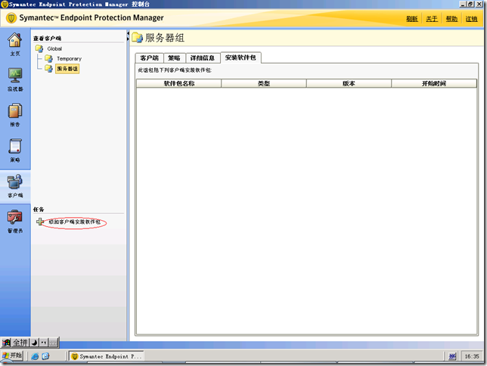Screen dimensions: 487x366
Task: Click the Symantec shield logo in header
Action: 11,18
